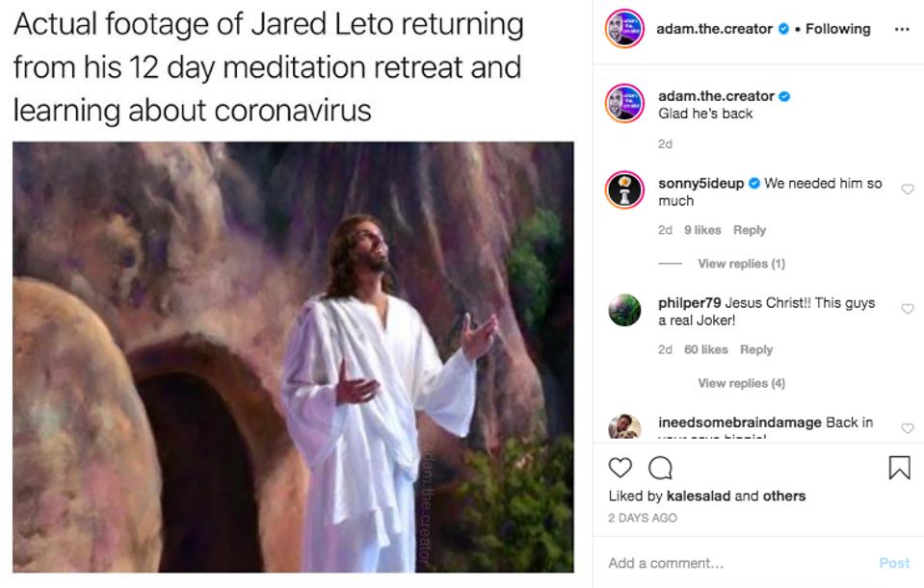This screenshot has width=924, height=588.
Task: Click philper79's profile avatar
Action: (x=624, y=310)
